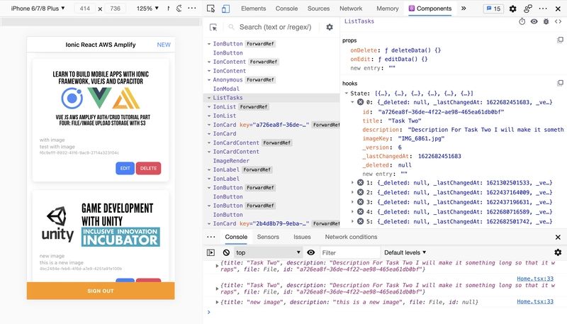Screen dimensions: 567x324
Task: Open DevTools more options menu
Action: [x=543, y=9]
